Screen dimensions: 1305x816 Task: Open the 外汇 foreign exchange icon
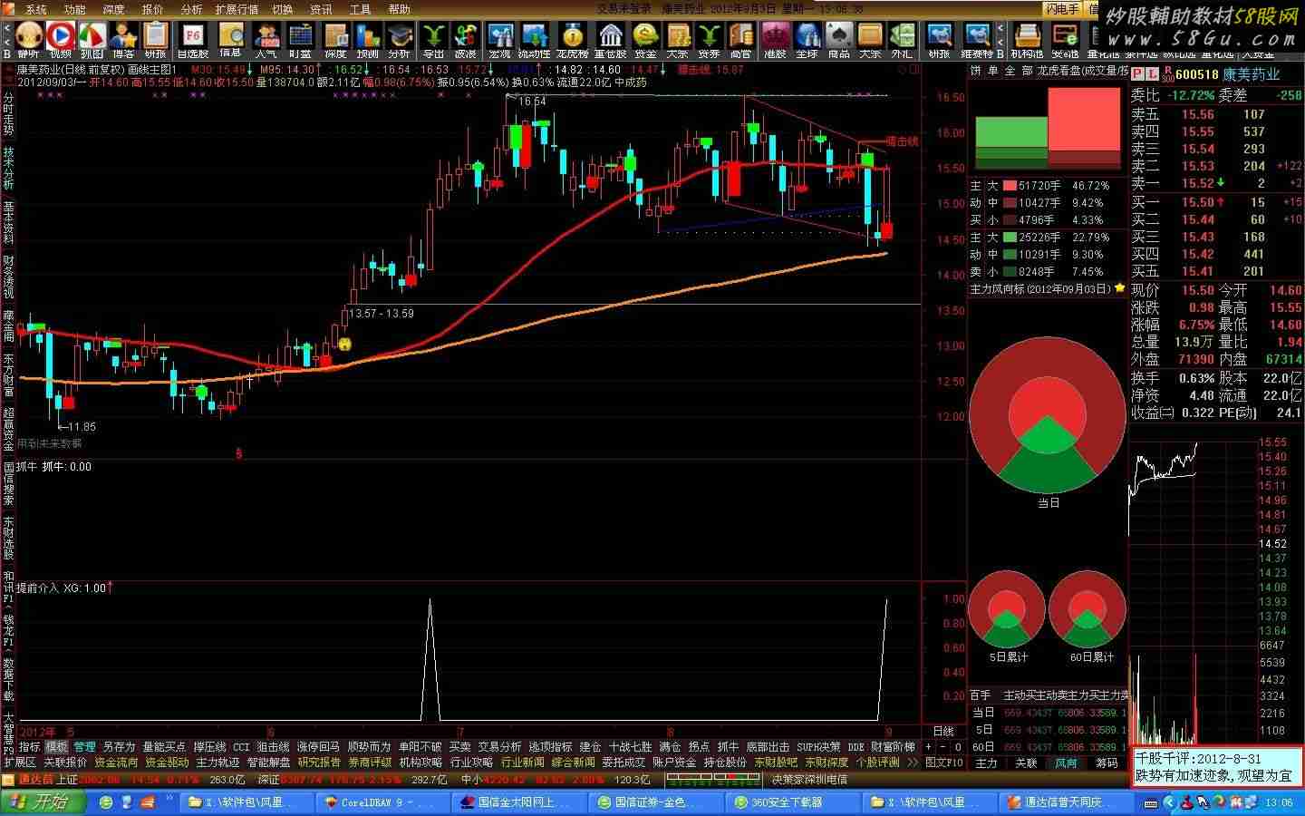click(902, 38)
